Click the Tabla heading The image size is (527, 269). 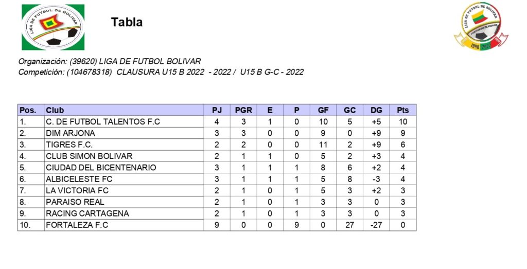pos(127,22)
